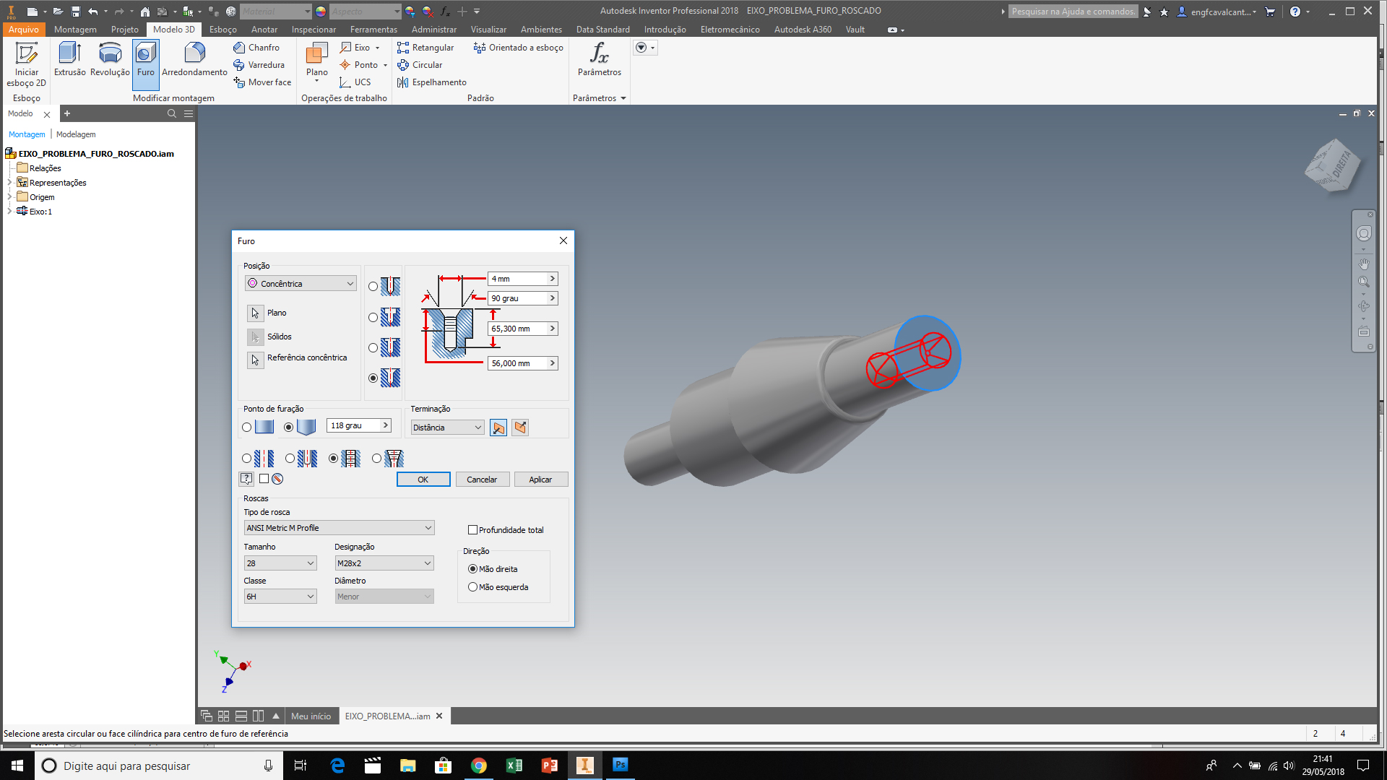Enable Profundidade total checkbox

473,530
